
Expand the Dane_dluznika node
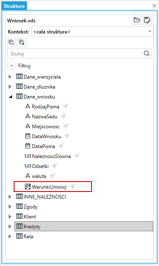coord(10,87)
